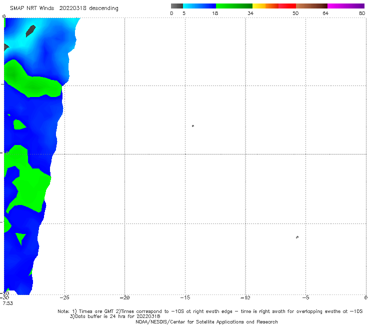Click the "NOAA/NESDIS/Center for Satellite Applications and Research" credit

(x=206, y=321)
